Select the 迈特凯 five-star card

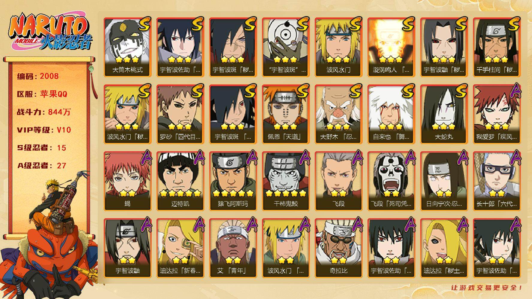180,181
